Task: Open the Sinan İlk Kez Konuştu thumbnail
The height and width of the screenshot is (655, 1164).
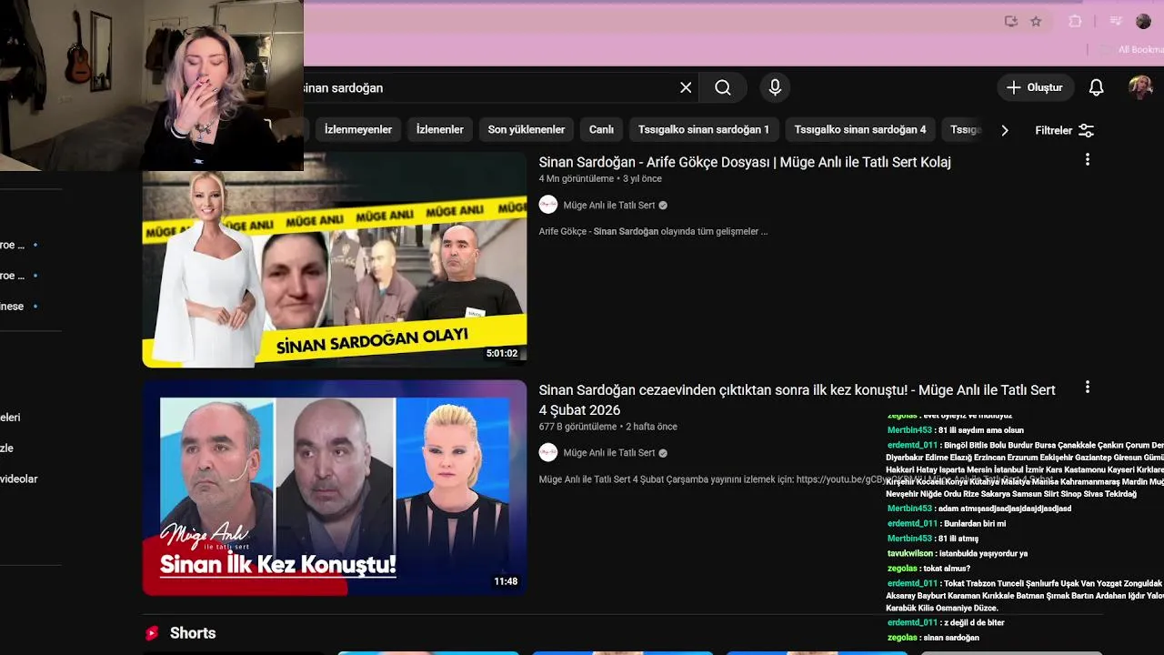Action: point(335,488)
